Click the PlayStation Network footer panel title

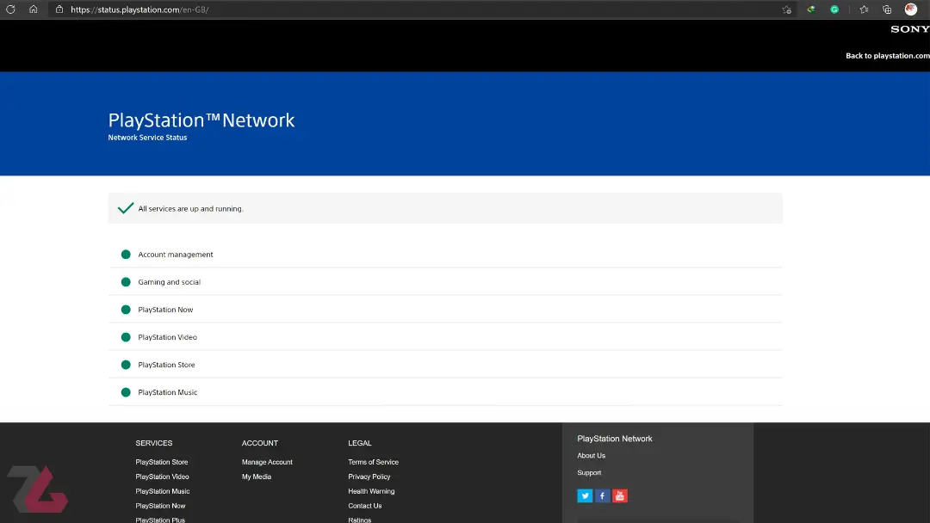click(x=615, y=439)
